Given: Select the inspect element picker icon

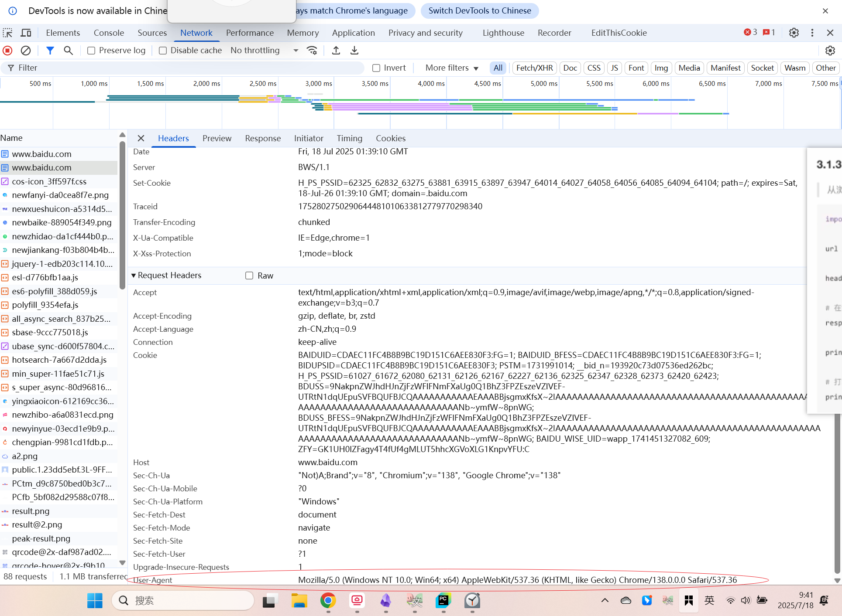Looking at the screenshot, I should (x=8, y=33).
